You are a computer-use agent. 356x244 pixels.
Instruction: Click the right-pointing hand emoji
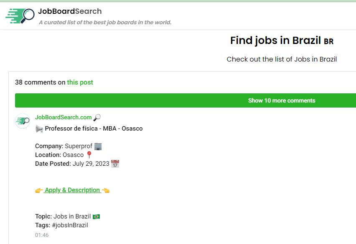[x=39, y=190]
